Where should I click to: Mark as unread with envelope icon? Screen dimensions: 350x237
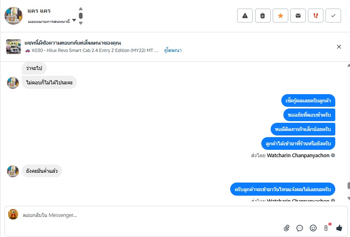coord(298,16)
